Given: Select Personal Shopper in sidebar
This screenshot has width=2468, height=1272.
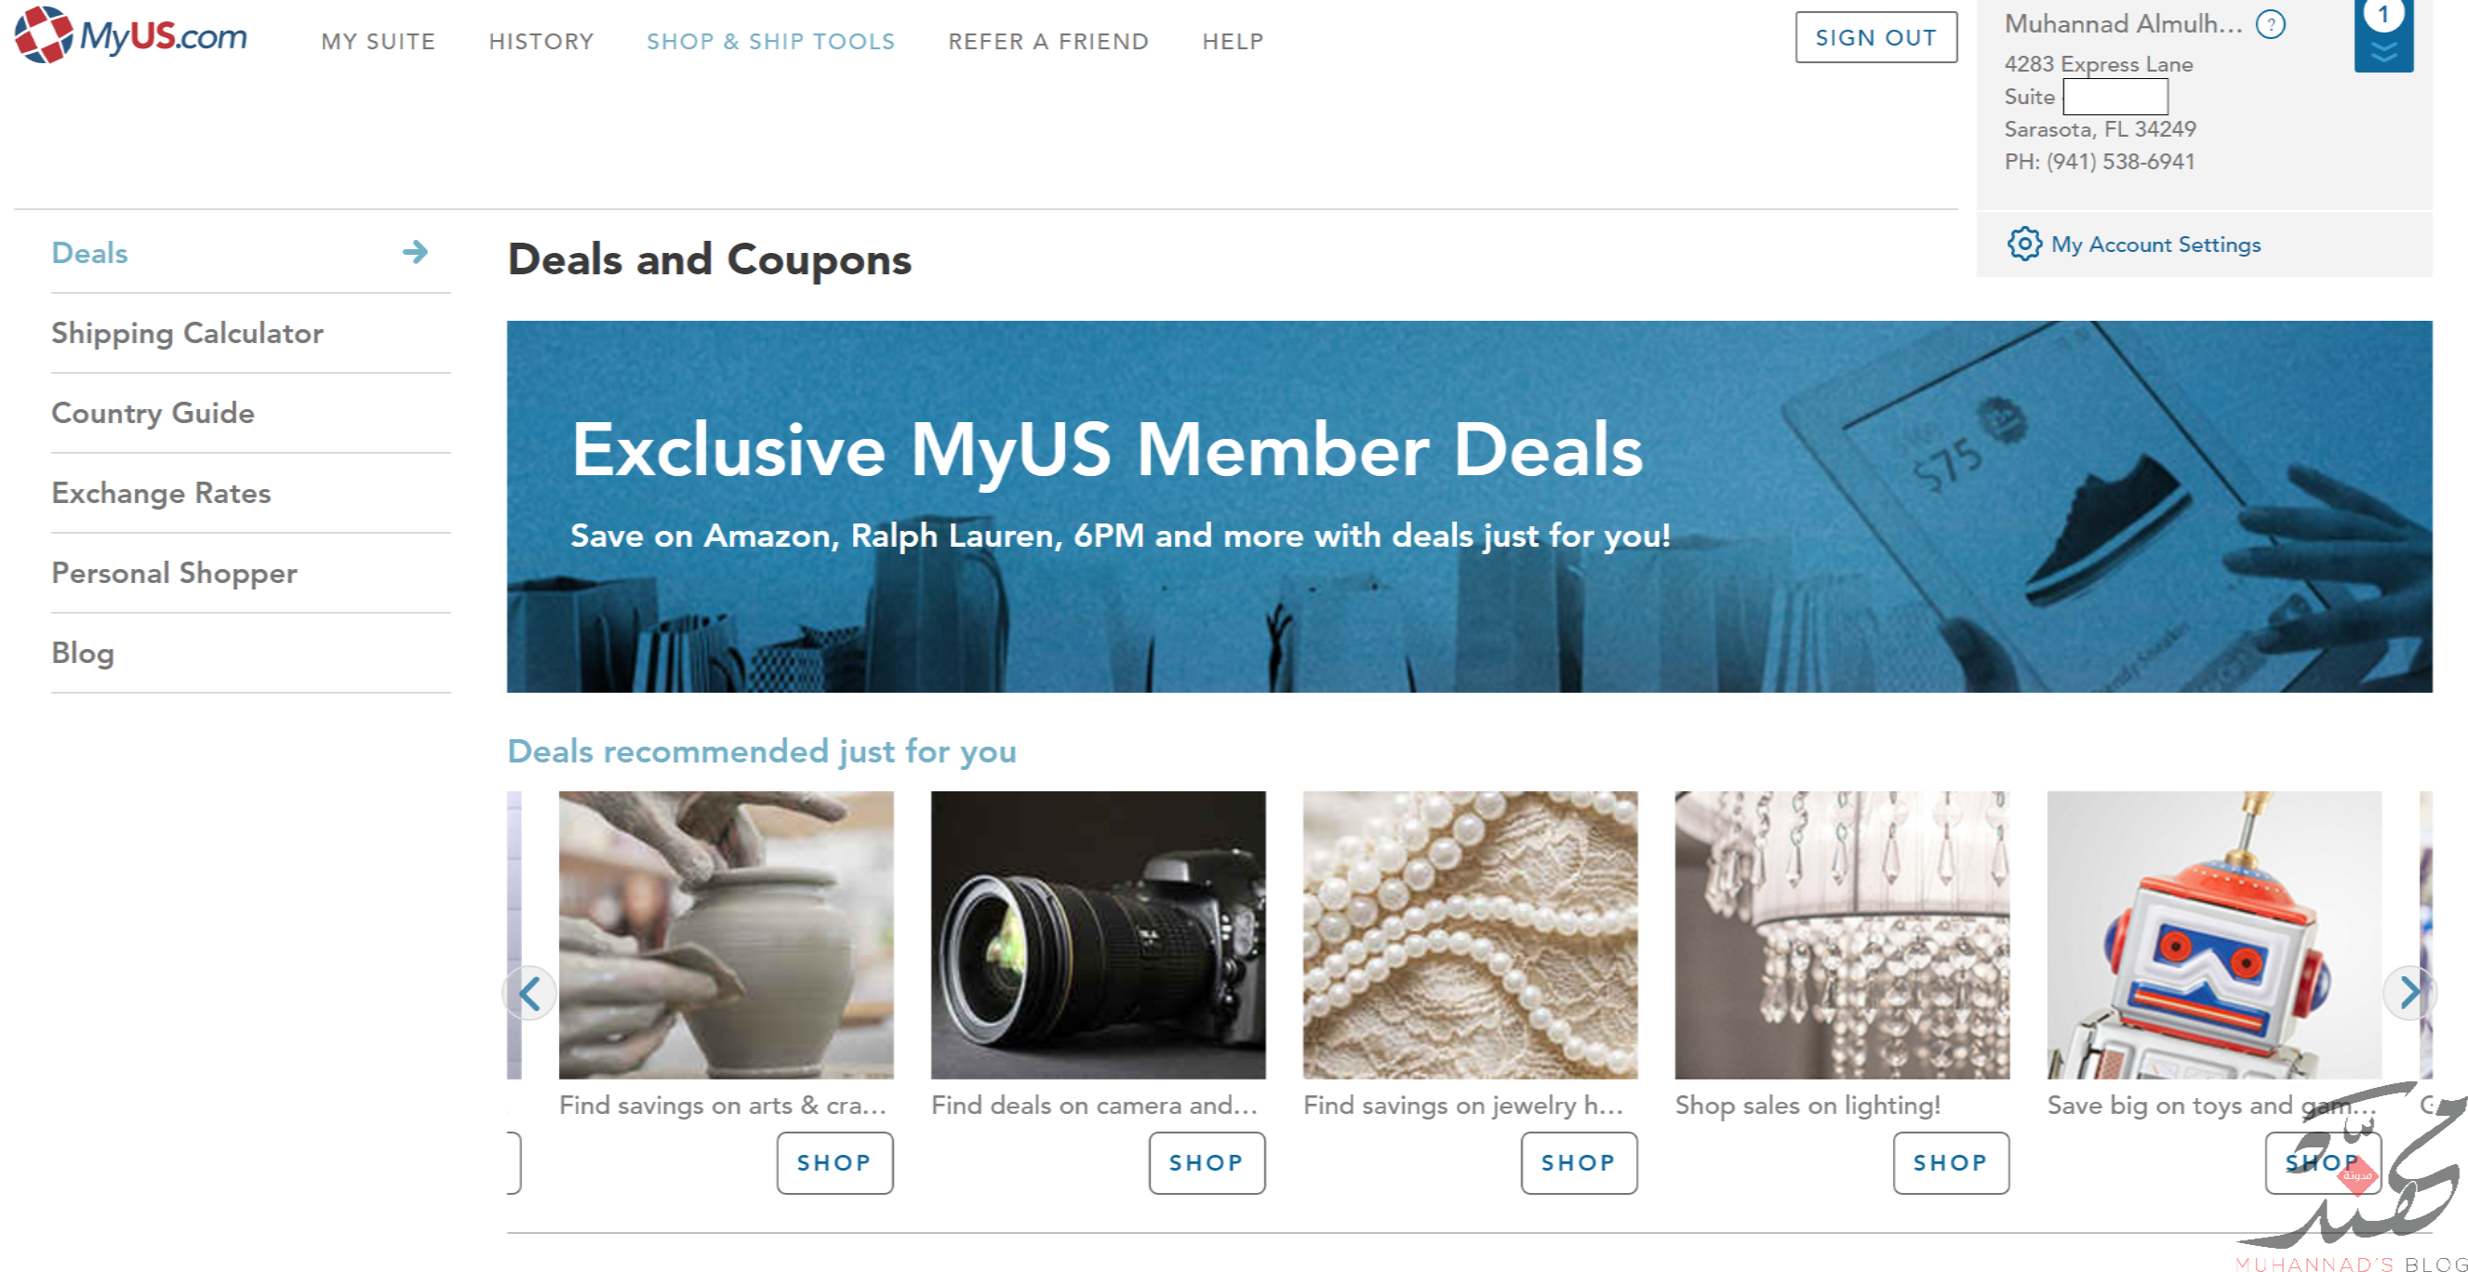Looking at the screenshot, I should 174,573.
